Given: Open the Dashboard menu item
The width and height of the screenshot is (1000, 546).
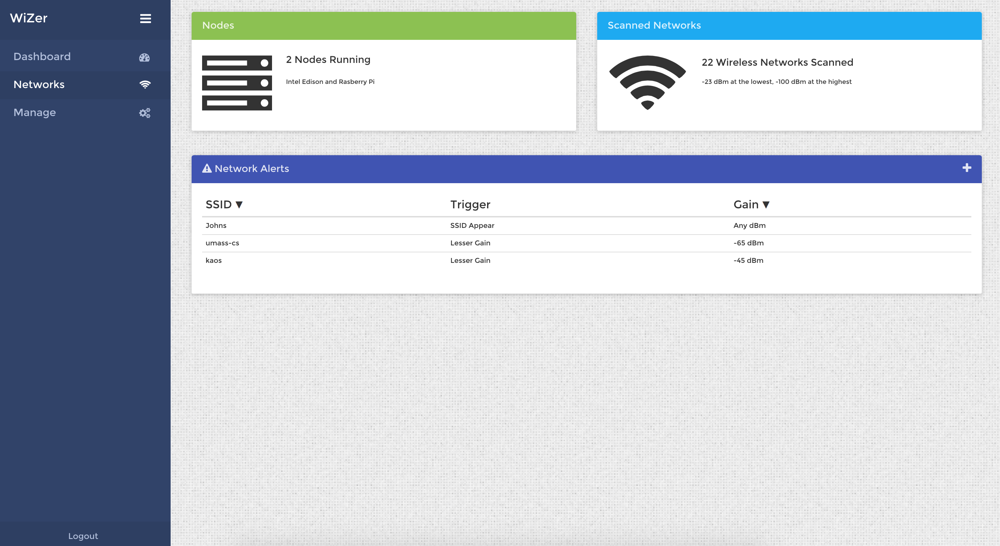Looking at the screenshot, I should tap(42, 57).
